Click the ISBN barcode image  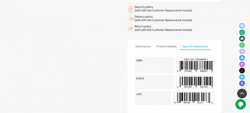click(x=195, y=65)
